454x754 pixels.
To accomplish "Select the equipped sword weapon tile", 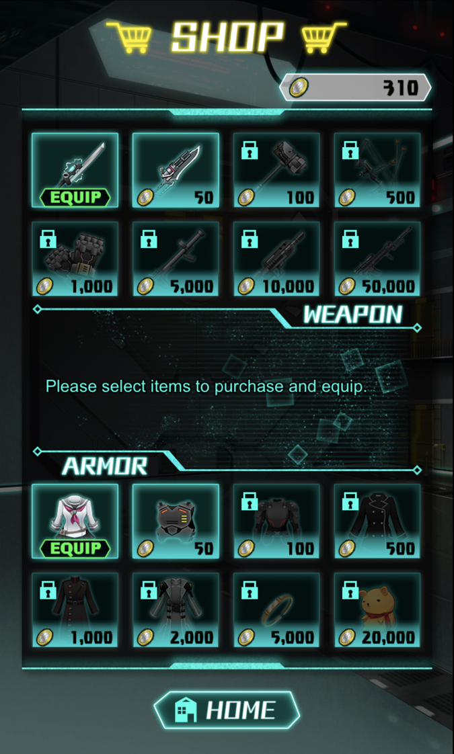I will [x=75, y=170].
